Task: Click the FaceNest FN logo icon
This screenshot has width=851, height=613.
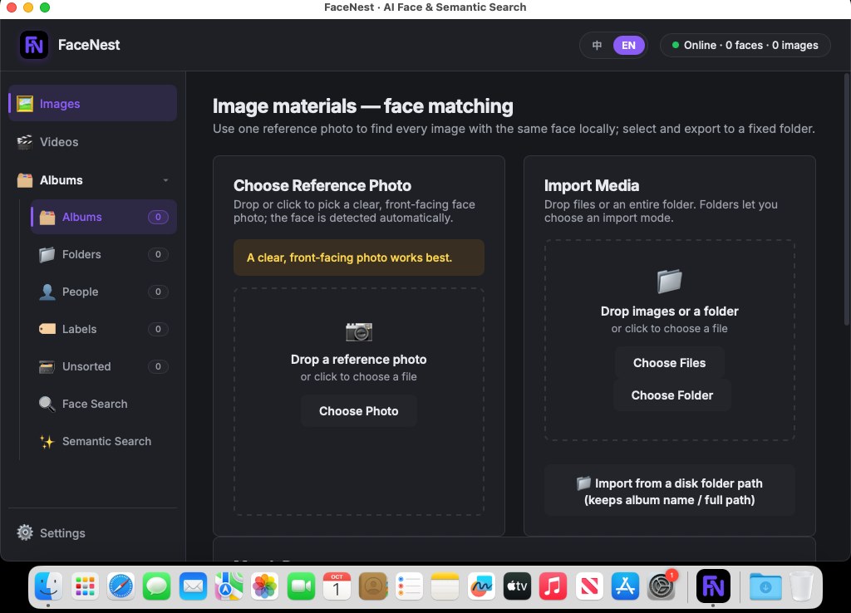Action: point(33,45)
